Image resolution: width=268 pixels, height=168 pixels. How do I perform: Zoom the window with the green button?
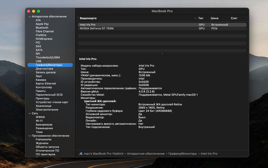click(x=39, y=11)
